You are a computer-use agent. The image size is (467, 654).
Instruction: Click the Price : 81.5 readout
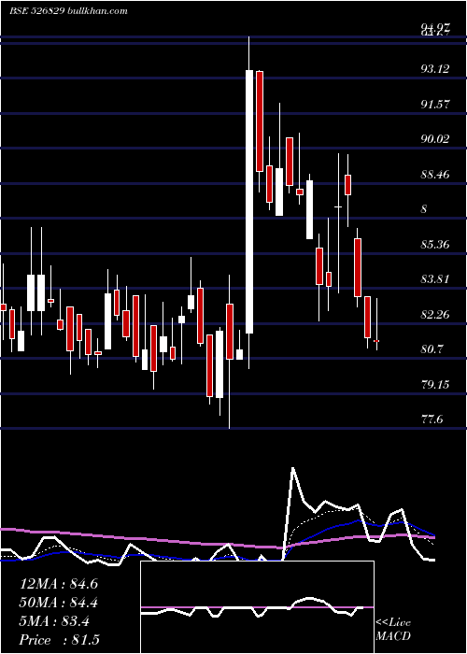click(x=60, y=640)
